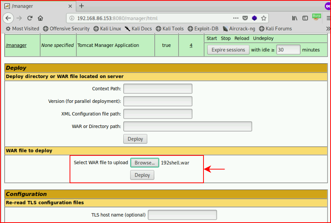331x223 pixels.
Task: Focus the Version parallel deployment field
Action: point(158,101)
